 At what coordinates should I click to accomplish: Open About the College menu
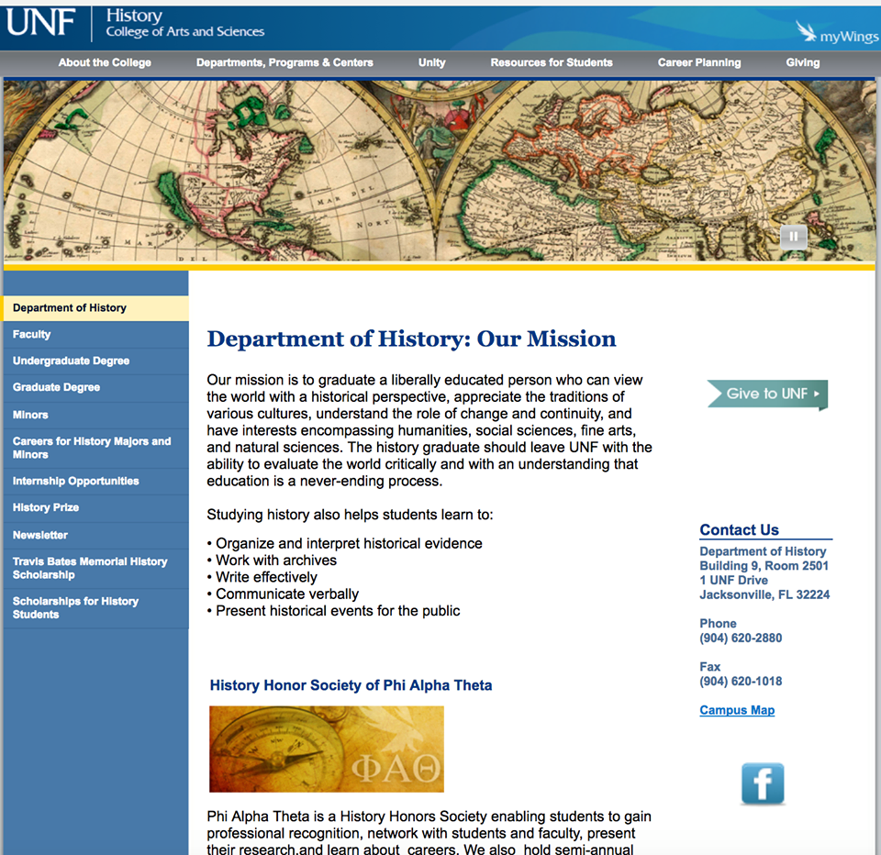(105, 62)
